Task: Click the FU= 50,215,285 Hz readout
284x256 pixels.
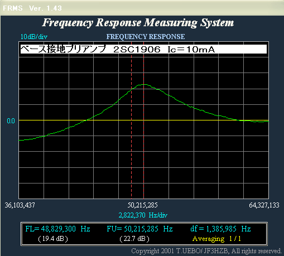Action: tap(139, 229)
